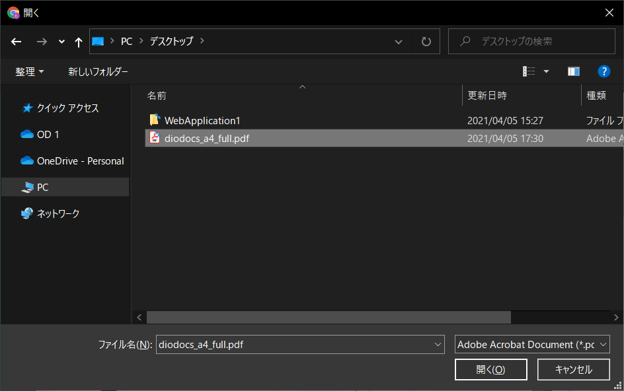Expand chevron between PC and デスクトップ
The width and height of the screenshot is (624, 391).
point(141,41)
